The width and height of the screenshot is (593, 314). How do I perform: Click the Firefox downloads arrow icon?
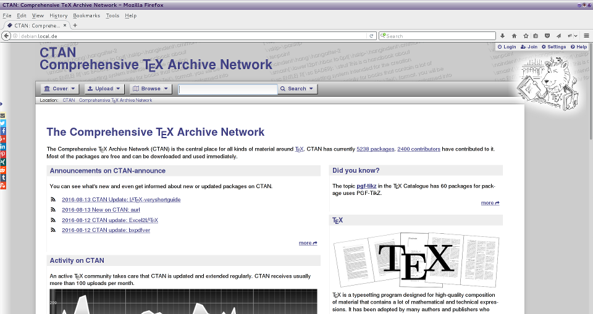(x=502, y=36)
